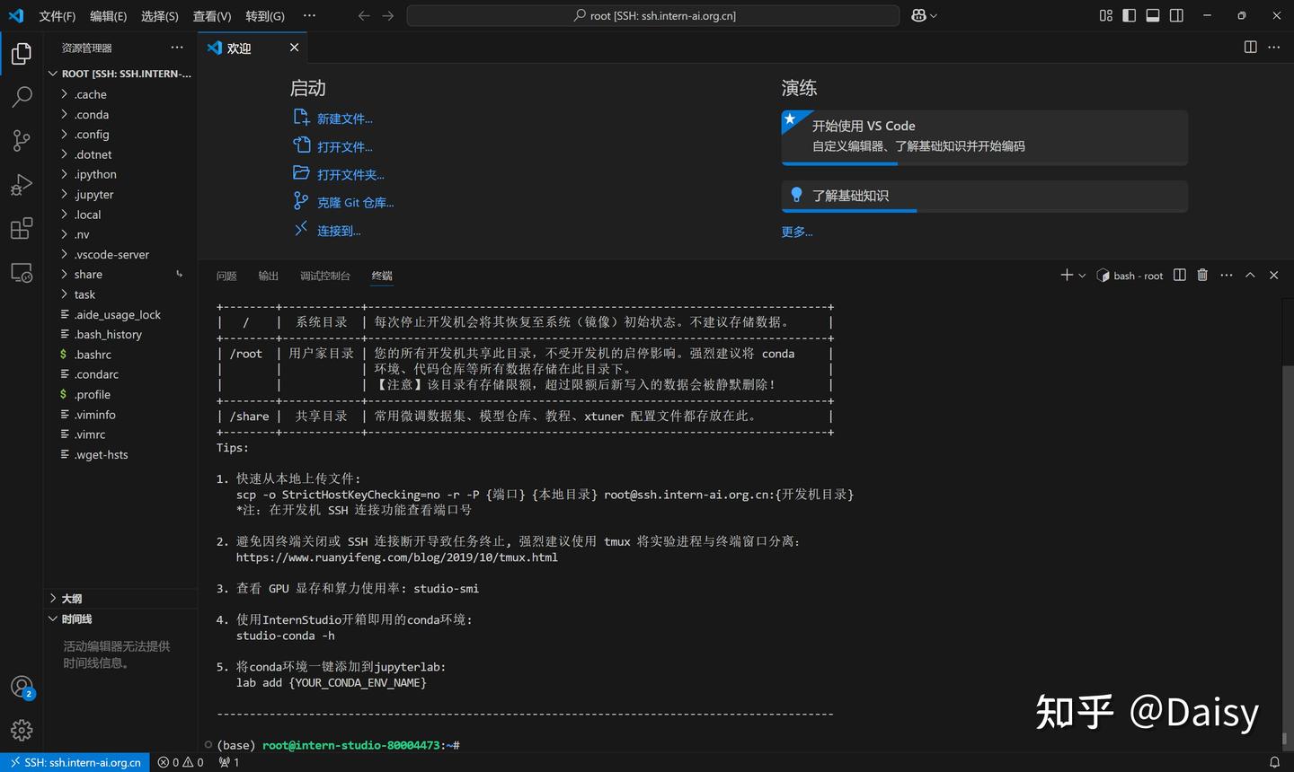Select the Run and Debug icon
The width and height of the screenshot is (1294, 772).
click(22, 184)
